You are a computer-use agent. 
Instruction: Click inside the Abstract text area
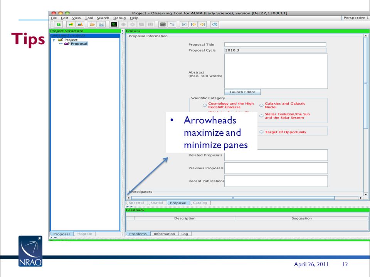click(x=276, y=72)
